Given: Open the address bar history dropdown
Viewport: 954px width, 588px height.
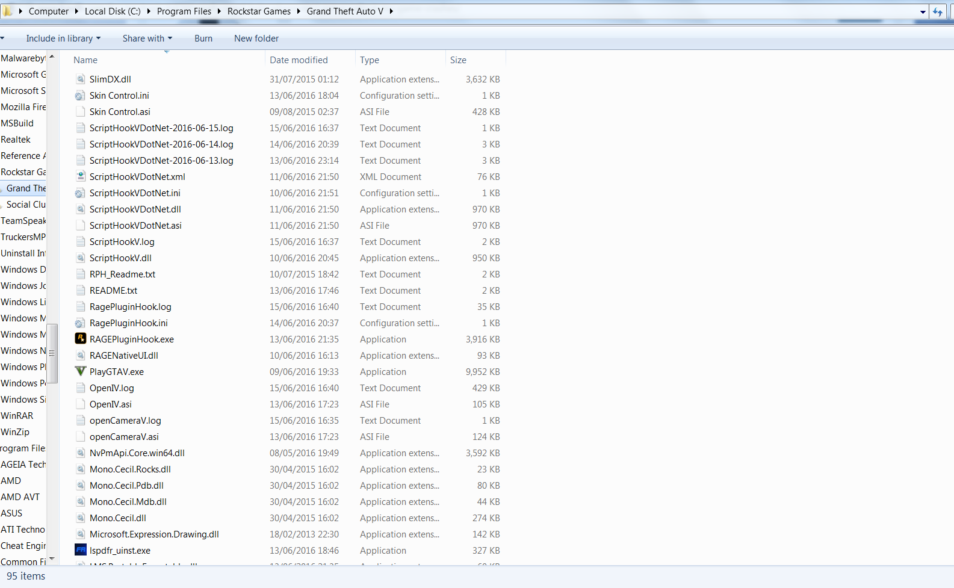Looking at the screenshot, I should click(923, 11).
